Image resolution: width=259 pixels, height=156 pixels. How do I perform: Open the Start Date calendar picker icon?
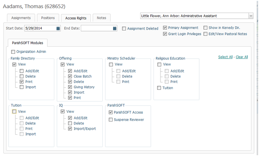(58, 28)
